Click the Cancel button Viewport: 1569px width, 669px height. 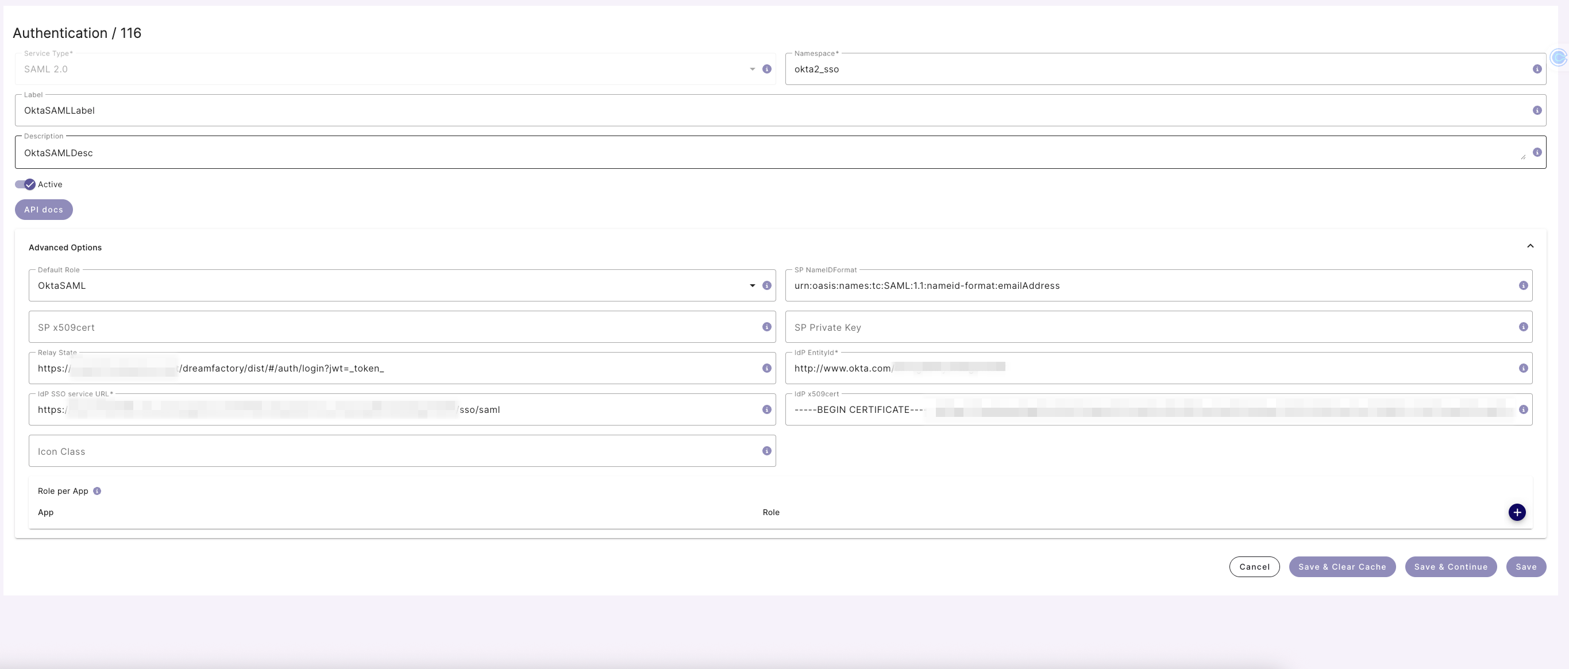point(1255,567)
